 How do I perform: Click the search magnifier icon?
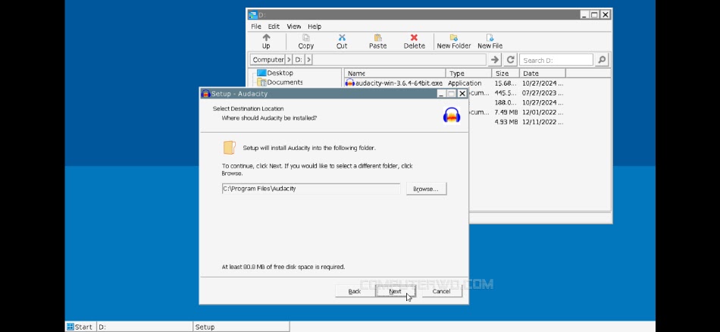pyautogui.click(x=601, y=60)
